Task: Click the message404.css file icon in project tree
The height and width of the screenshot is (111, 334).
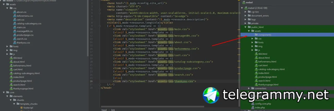Action: [x=15, y=31]
